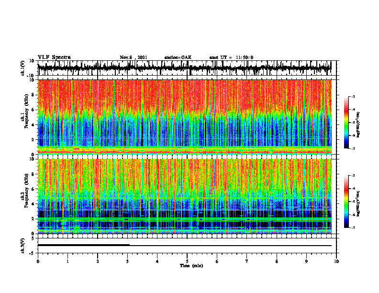Click the "Time (min)" axis label
Viewport: 379px width, 293px height.
point(191,266)
